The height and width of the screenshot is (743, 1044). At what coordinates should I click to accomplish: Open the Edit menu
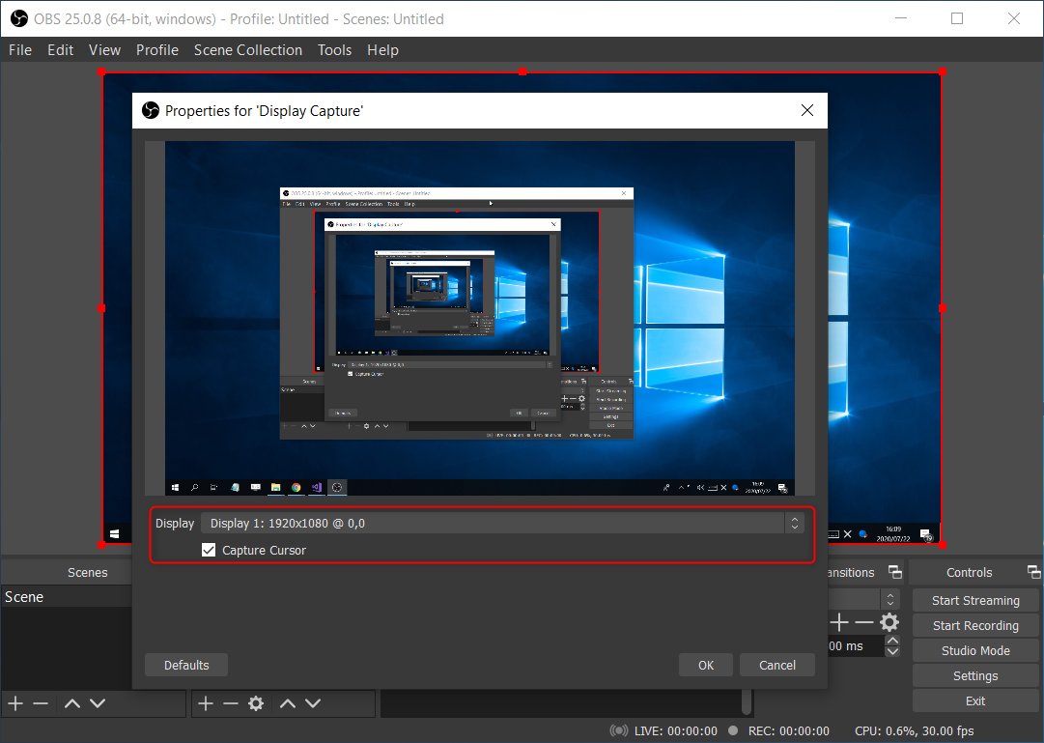60,50
